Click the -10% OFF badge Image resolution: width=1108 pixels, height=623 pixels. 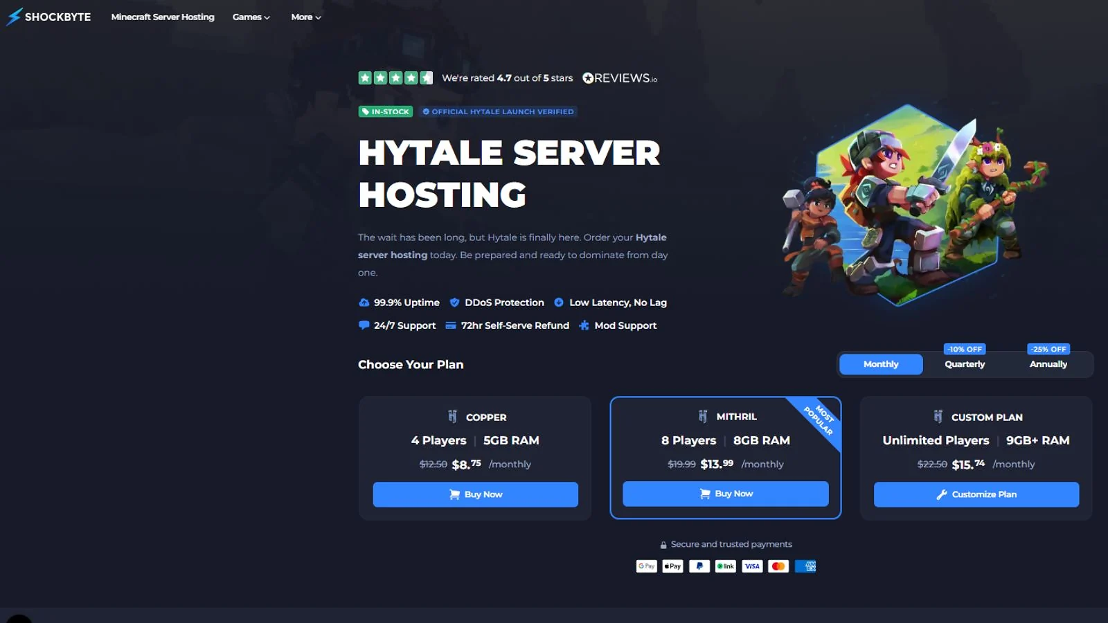(965, 349)
